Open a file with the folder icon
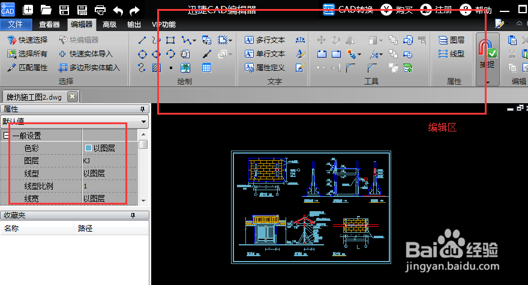The width and height of the screenshot is (528, 285). [x=46, y=10]
